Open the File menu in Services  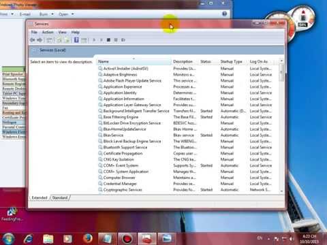34,32
